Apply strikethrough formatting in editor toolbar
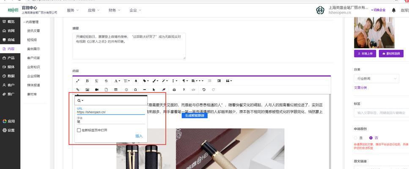This screenshot has height=169, width=409. [106, 81]
